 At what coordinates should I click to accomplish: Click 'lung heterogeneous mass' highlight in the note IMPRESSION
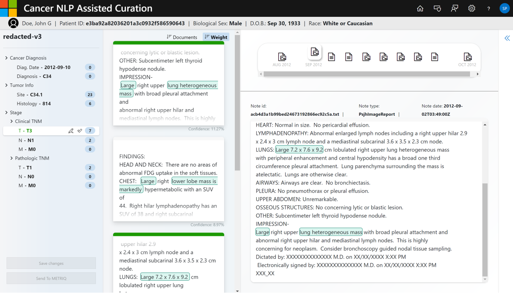click(331, 232)
